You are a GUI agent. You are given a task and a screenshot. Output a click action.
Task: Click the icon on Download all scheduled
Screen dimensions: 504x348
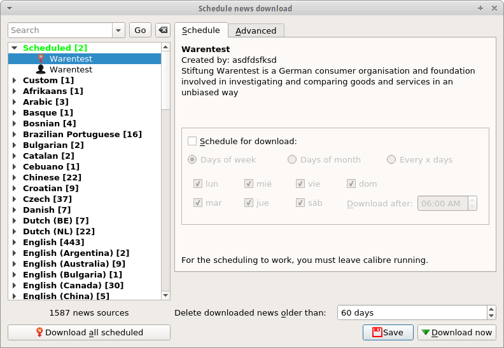tap(39, 332)
